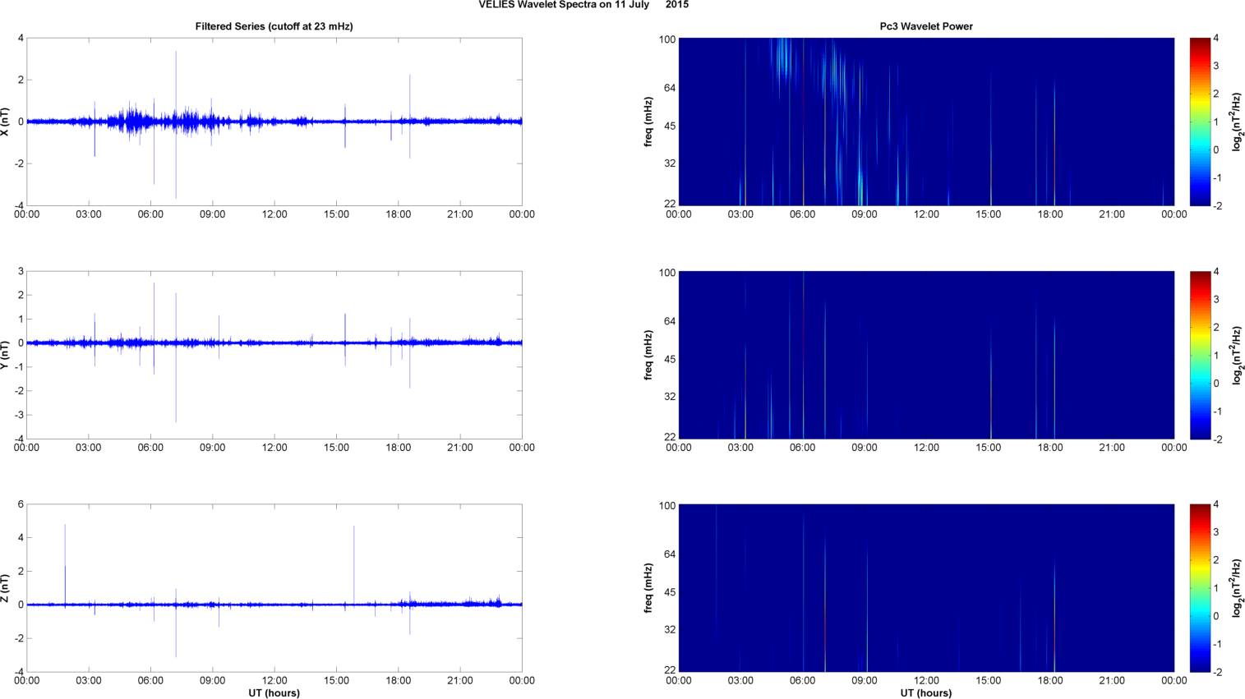Screen dimensions: 1245x699
Task: Click 12:00 tick under the Z spectrogram
Action: [x=926, y=681]
